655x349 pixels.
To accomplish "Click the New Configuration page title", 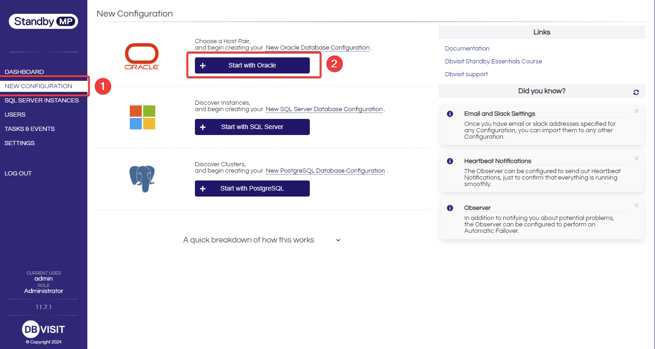I will point(135,14).
